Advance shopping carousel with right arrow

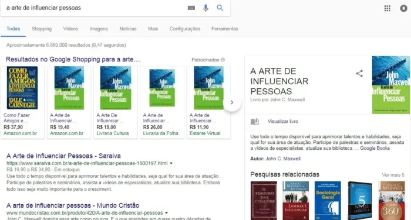pos(232,102)
